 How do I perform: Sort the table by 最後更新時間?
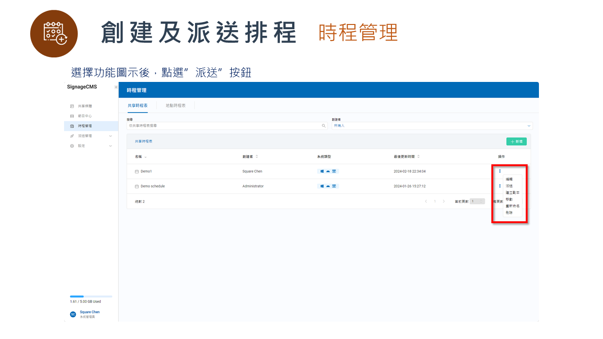(418, 156)
